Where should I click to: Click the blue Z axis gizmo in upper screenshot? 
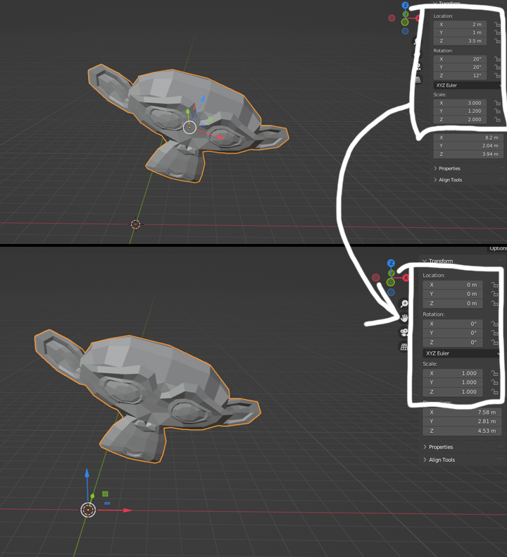pos(405,6)
